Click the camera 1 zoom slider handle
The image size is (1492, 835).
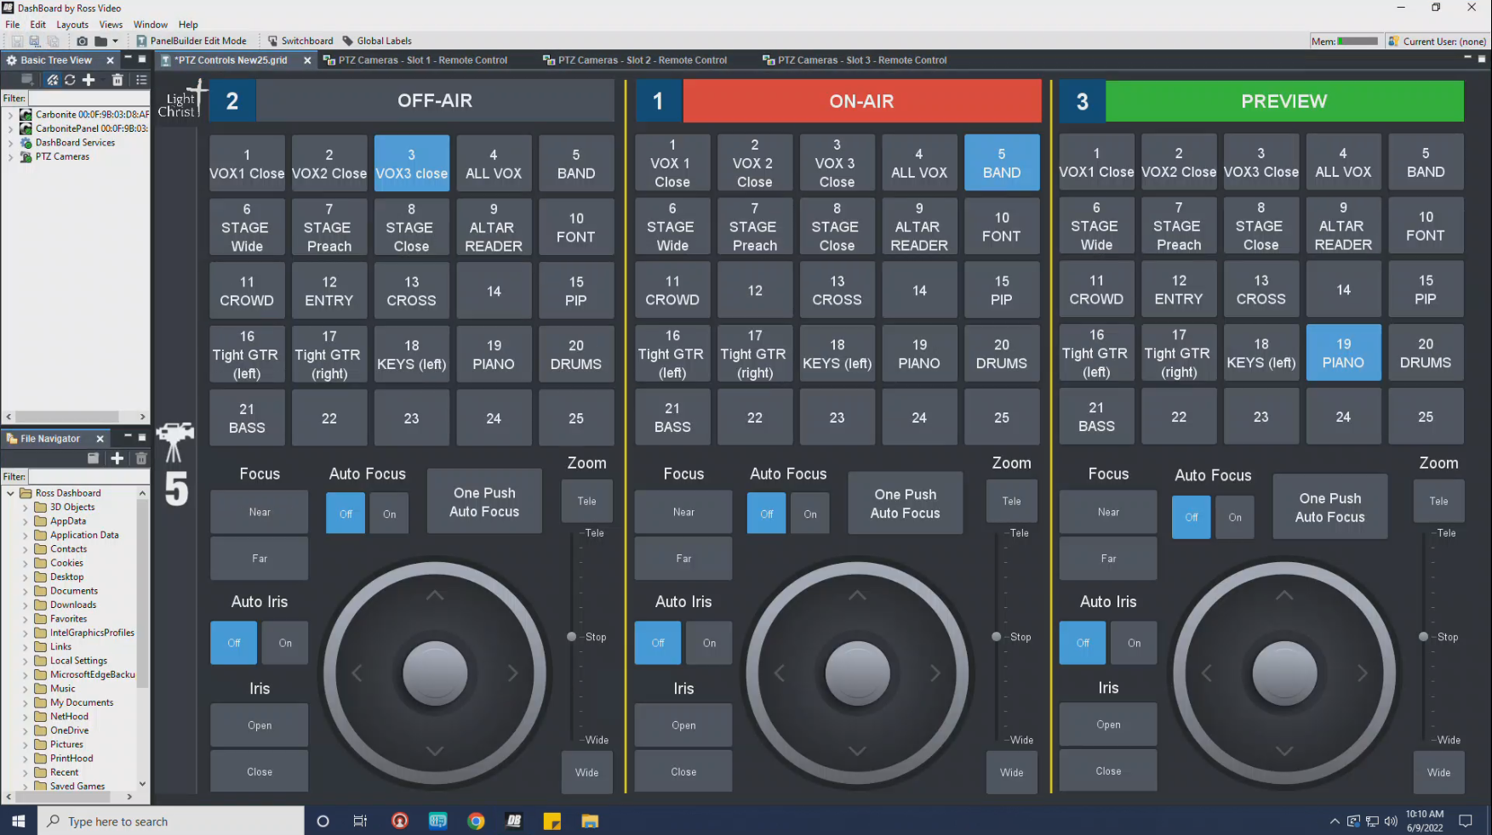coord(996,637)
